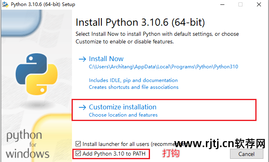Cancel the Python setup
269x162 pixels.
246,154
